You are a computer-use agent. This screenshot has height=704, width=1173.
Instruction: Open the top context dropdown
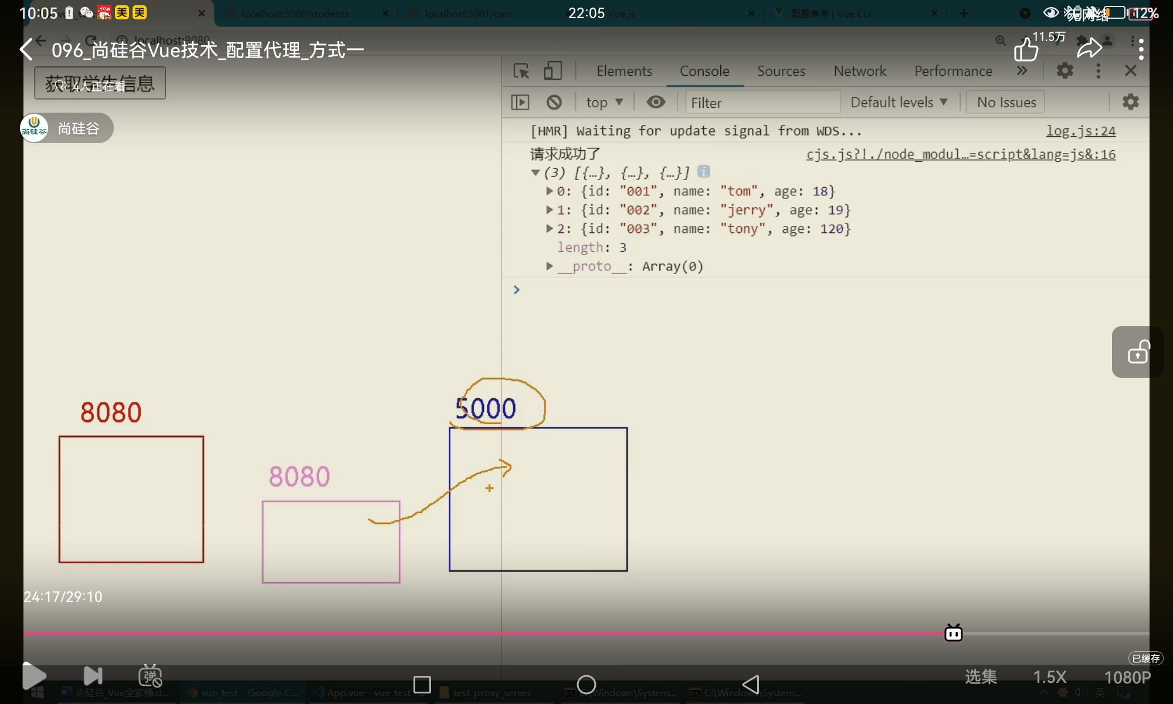tap(604, 102)
